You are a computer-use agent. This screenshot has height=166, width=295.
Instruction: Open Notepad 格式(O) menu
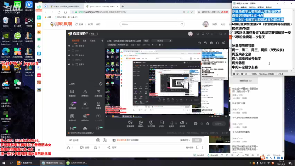coord(252,7)
